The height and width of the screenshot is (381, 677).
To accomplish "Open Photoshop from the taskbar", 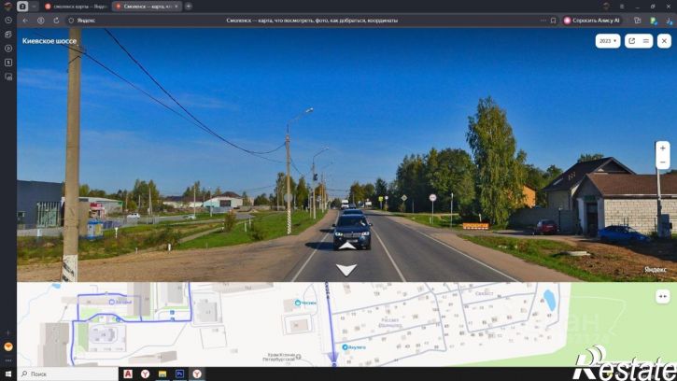I will coord(179,374).
